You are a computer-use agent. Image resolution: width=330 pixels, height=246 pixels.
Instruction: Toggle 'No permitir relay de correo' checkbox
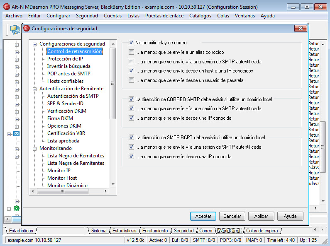tap(131, 43)
